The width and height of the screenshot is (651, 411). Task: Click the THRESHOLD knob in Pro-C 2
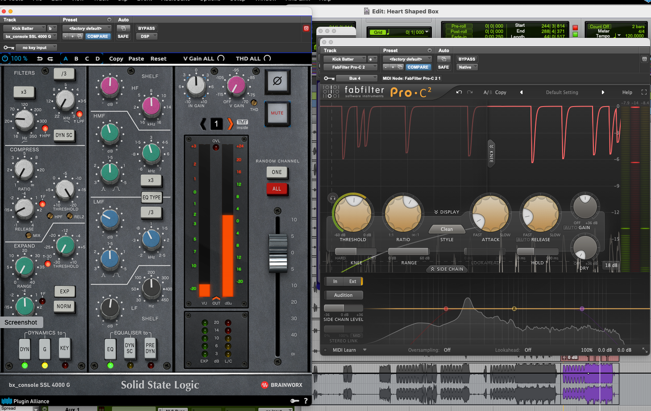pos(353,213)
